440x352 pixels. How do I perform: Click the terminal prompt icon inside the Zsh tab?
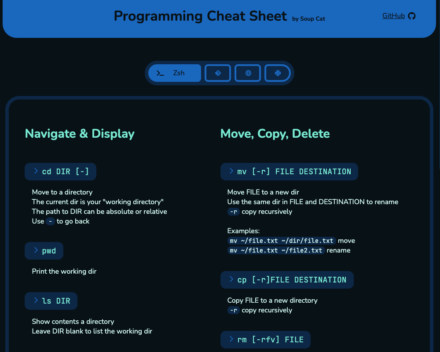coord(161,73)
